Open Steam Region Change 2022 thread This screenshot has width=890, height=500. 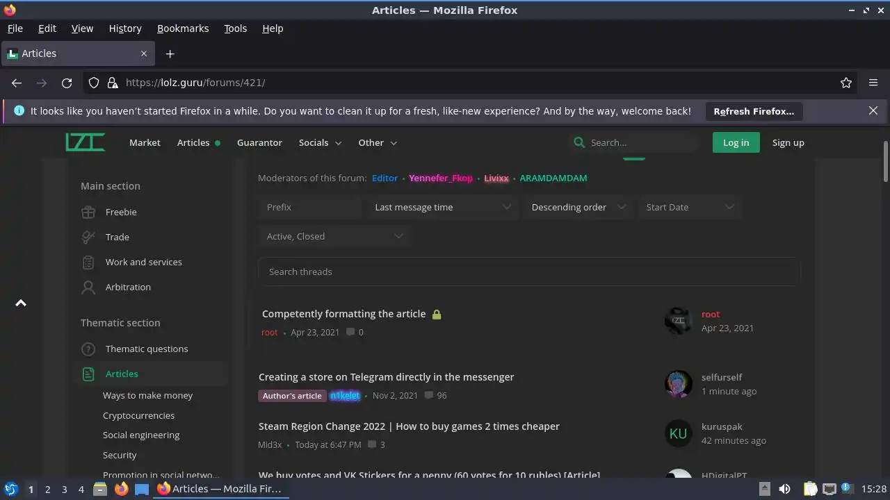coord(409,426)
